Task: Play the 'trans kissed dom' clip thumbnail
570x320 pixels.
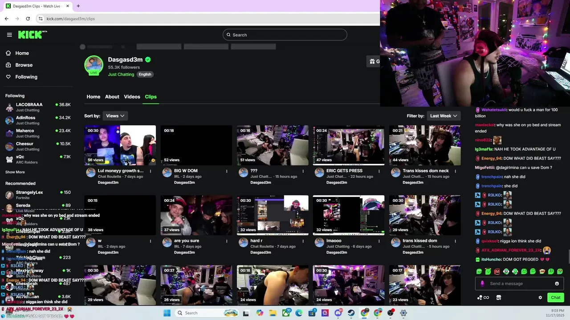Action: tap(425, 215)
